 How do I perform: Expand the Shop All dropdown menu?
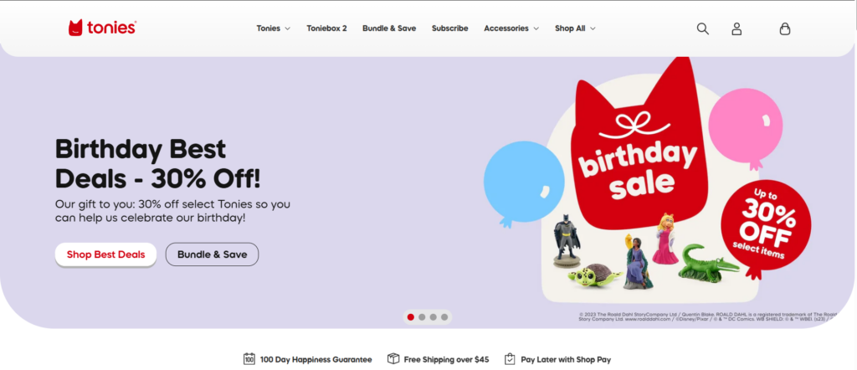[x=575, y=28]
